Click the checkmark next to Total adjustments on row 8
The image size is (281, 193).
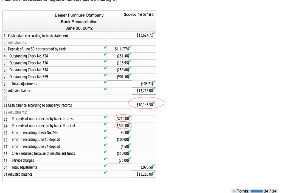tap(106, 82)
